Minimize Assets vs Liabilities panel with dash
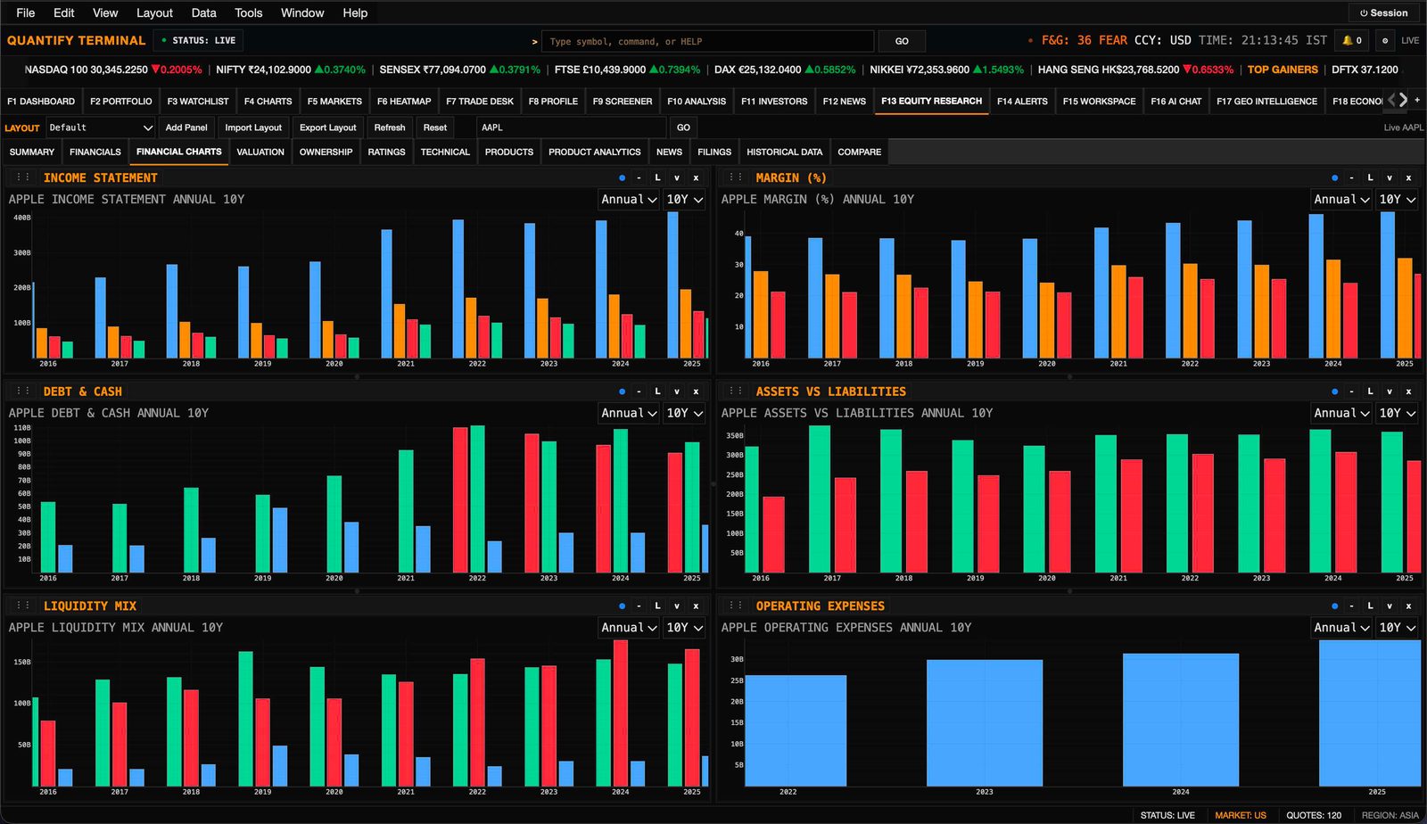Viewport: 1427px width, 824px height. tap(1351, 391)
